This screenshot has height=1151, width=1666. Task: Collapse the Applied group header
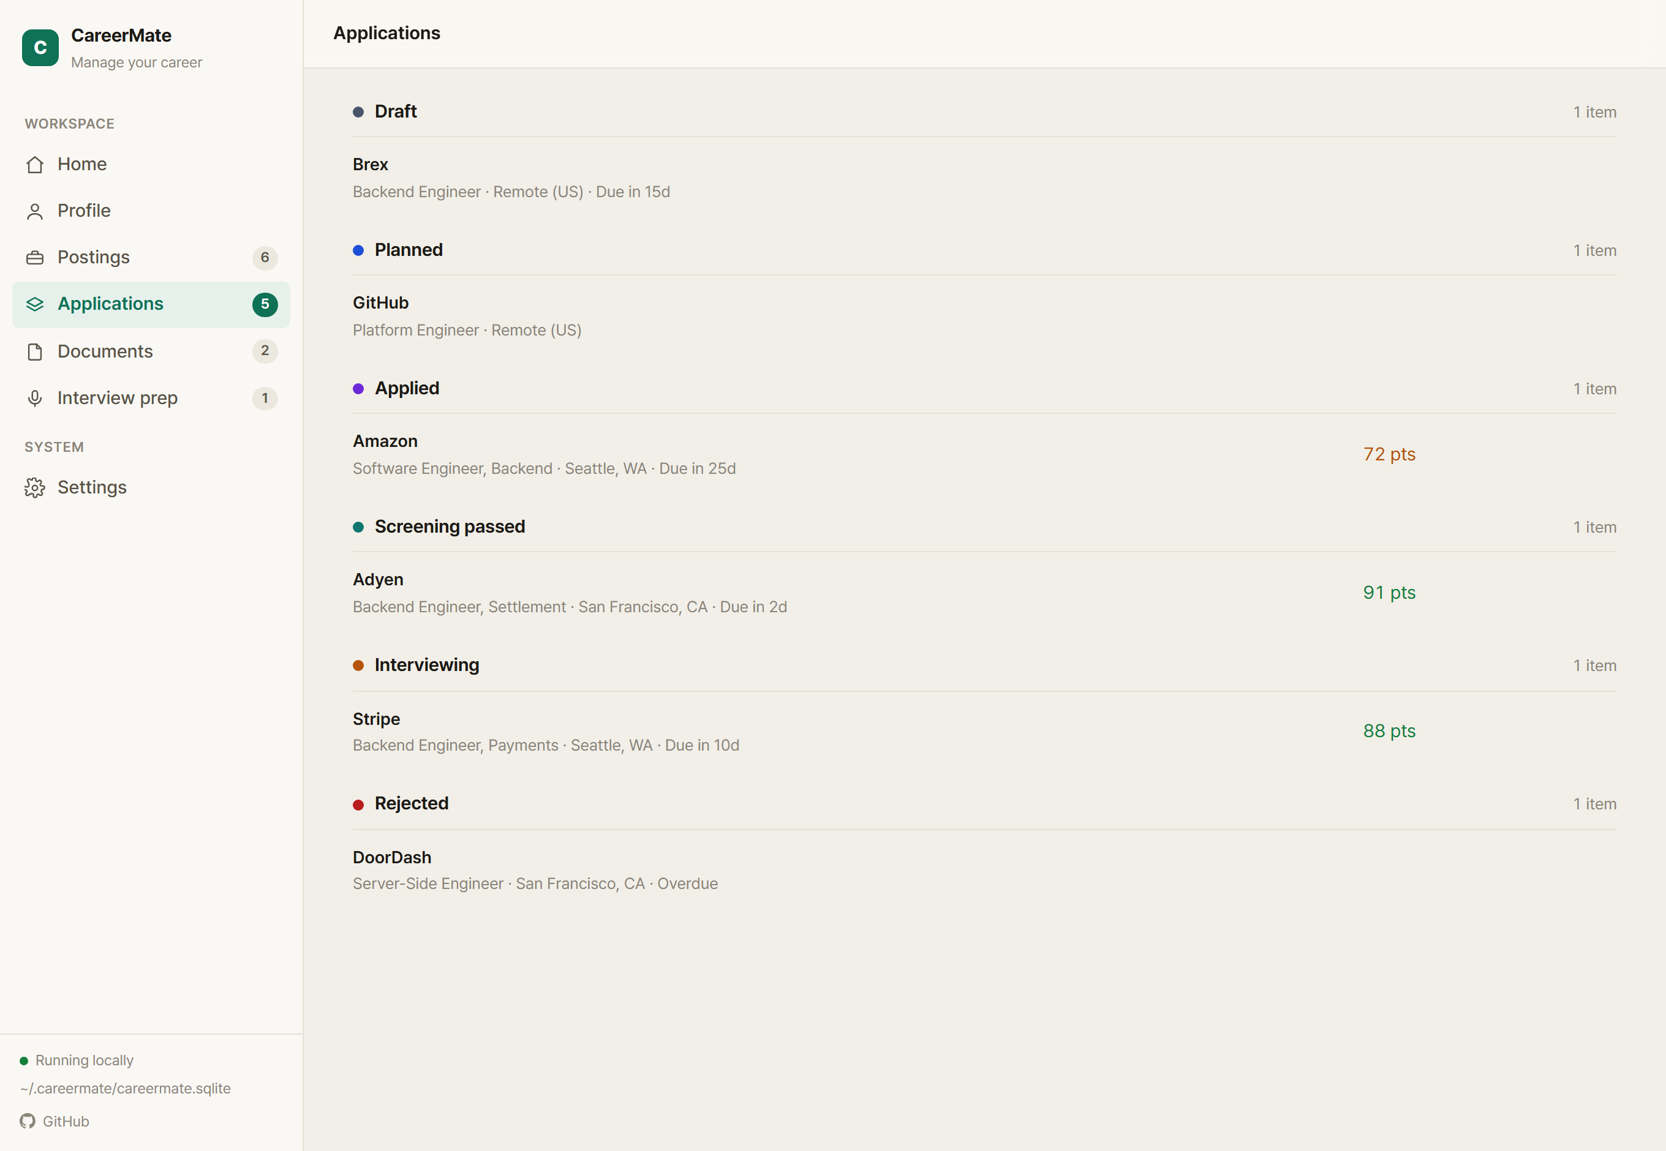(984, 389)
